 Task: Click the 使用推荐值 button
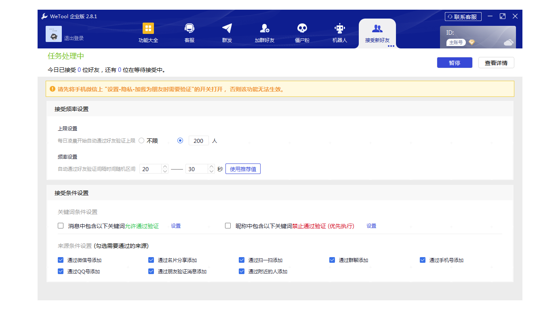[x=243, y=169]
